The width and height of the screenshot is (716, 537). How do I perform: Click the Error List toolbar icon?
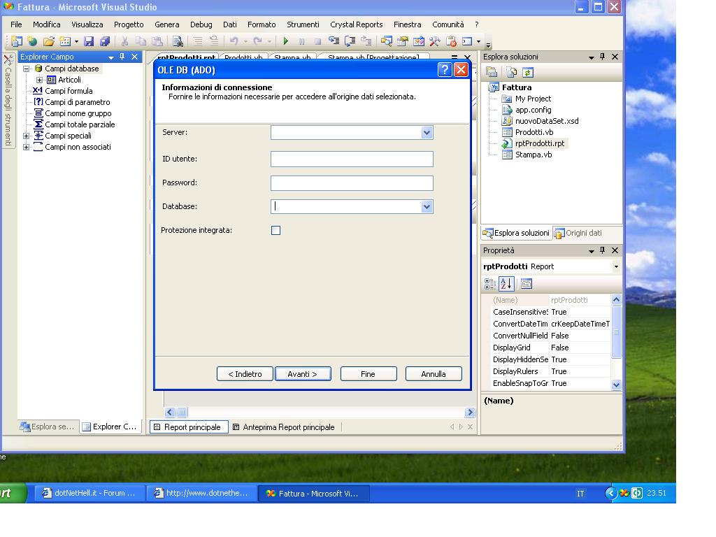coord(451,41)
